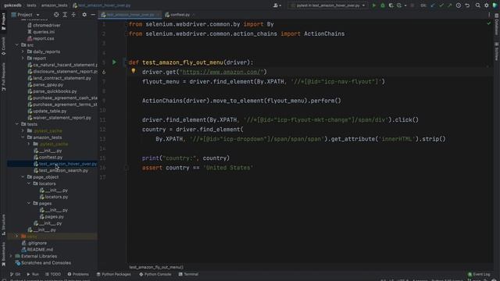Collapse the pages folder
The image size is (500, 281).
29,203
